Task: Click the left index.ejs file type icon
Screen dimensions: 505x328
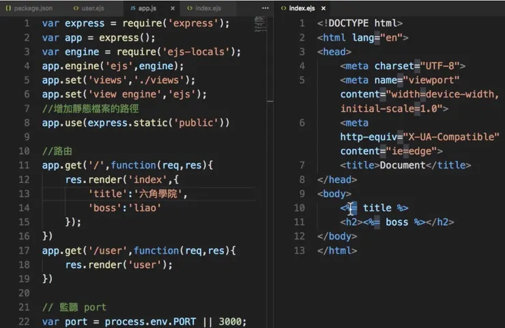Action: (x=190, y=8)
